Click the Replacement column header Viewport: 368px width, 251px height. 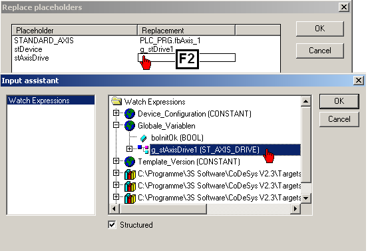coord(186,30)
